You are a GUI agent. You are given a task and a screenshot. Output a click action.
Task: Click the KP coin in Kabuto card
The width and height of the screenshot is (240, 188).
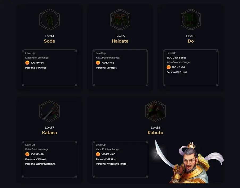tap(98, 154)
